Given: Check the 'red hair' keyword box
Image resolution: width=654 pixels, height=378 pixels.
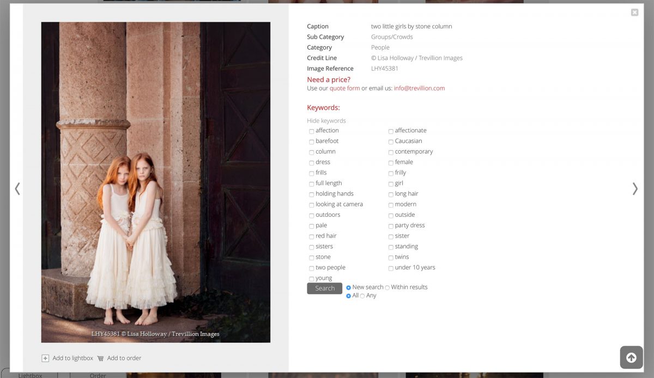Looking at the screenshot, I should (x=312, y=236).
